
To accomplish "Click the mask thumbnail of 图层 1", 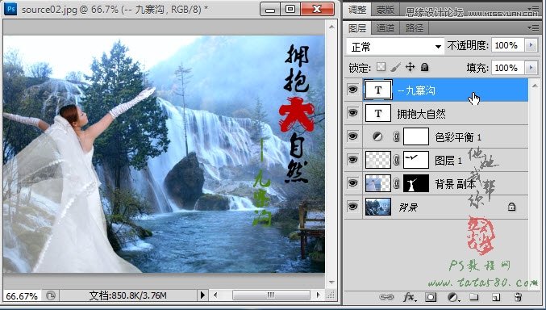I will tap(416, 160).
